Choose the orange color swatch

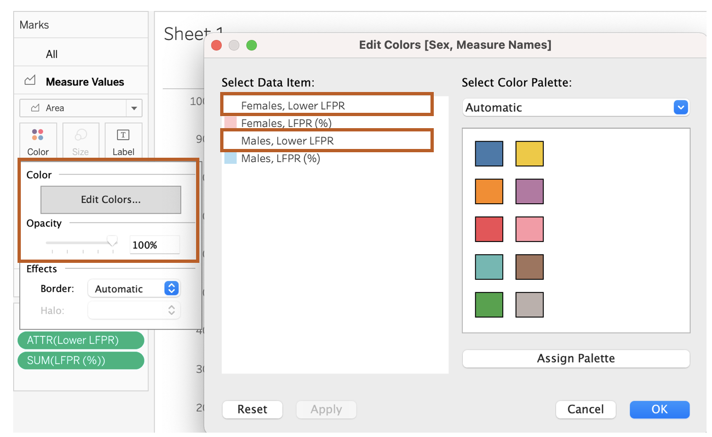(x=489, y=192)
